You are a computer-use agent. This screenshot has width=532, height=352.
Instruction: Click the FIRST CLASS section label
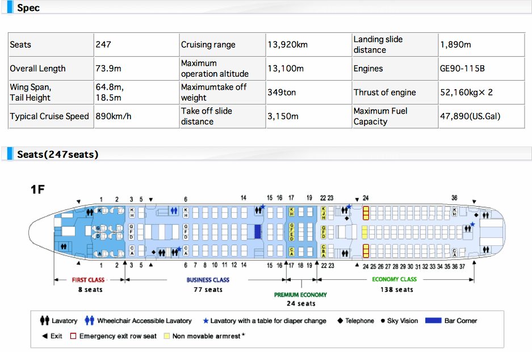(88, 280)
